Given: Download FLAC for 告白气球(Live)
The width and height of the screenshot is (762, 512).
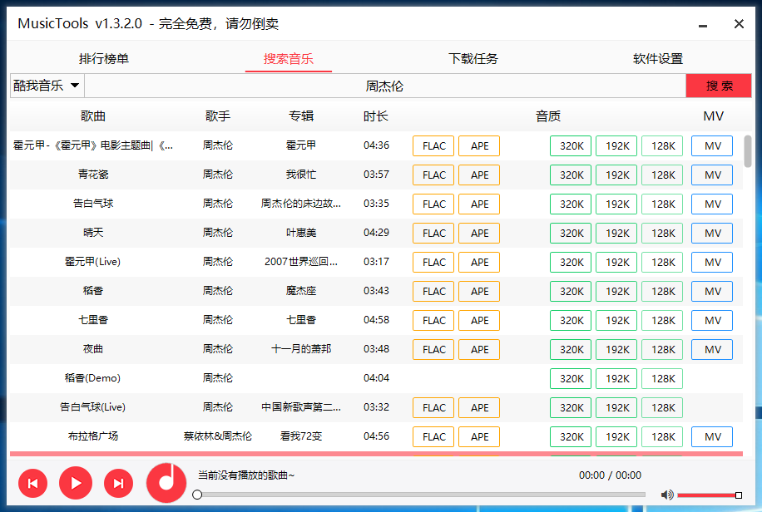Looking at the screenshot, I should click(x=433, y=408).
